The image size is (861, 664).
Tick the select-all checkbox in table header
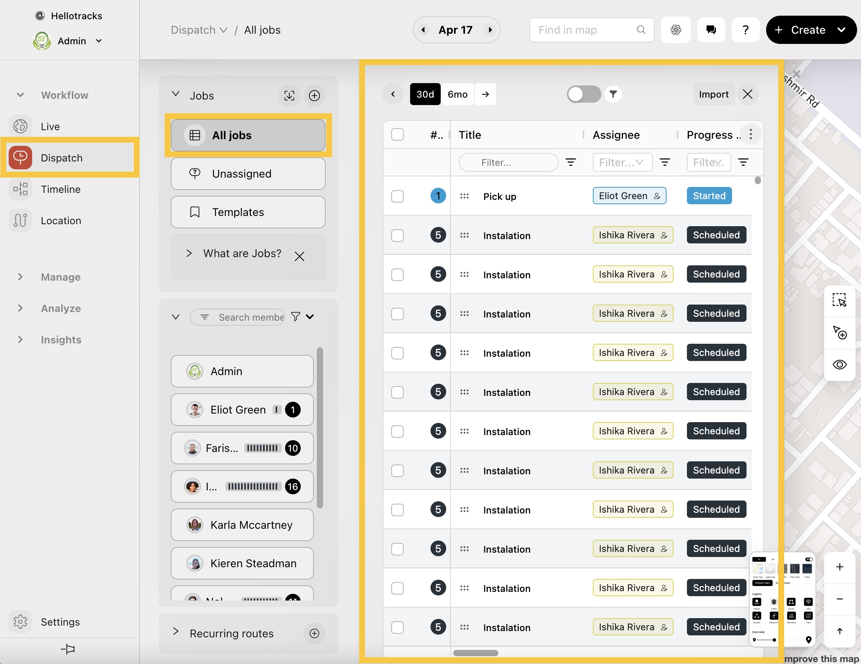pos(398,135)
